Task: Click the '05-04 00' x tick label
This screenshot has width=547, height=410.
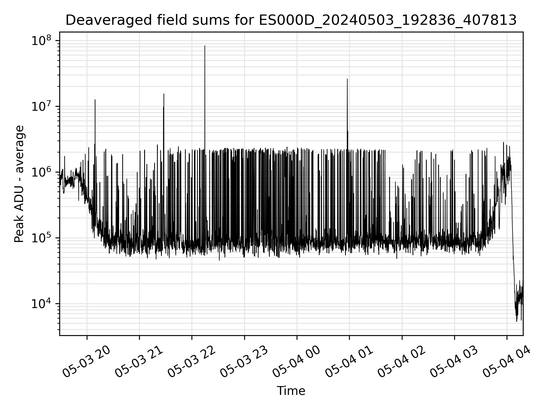Action: coord(297,362)
